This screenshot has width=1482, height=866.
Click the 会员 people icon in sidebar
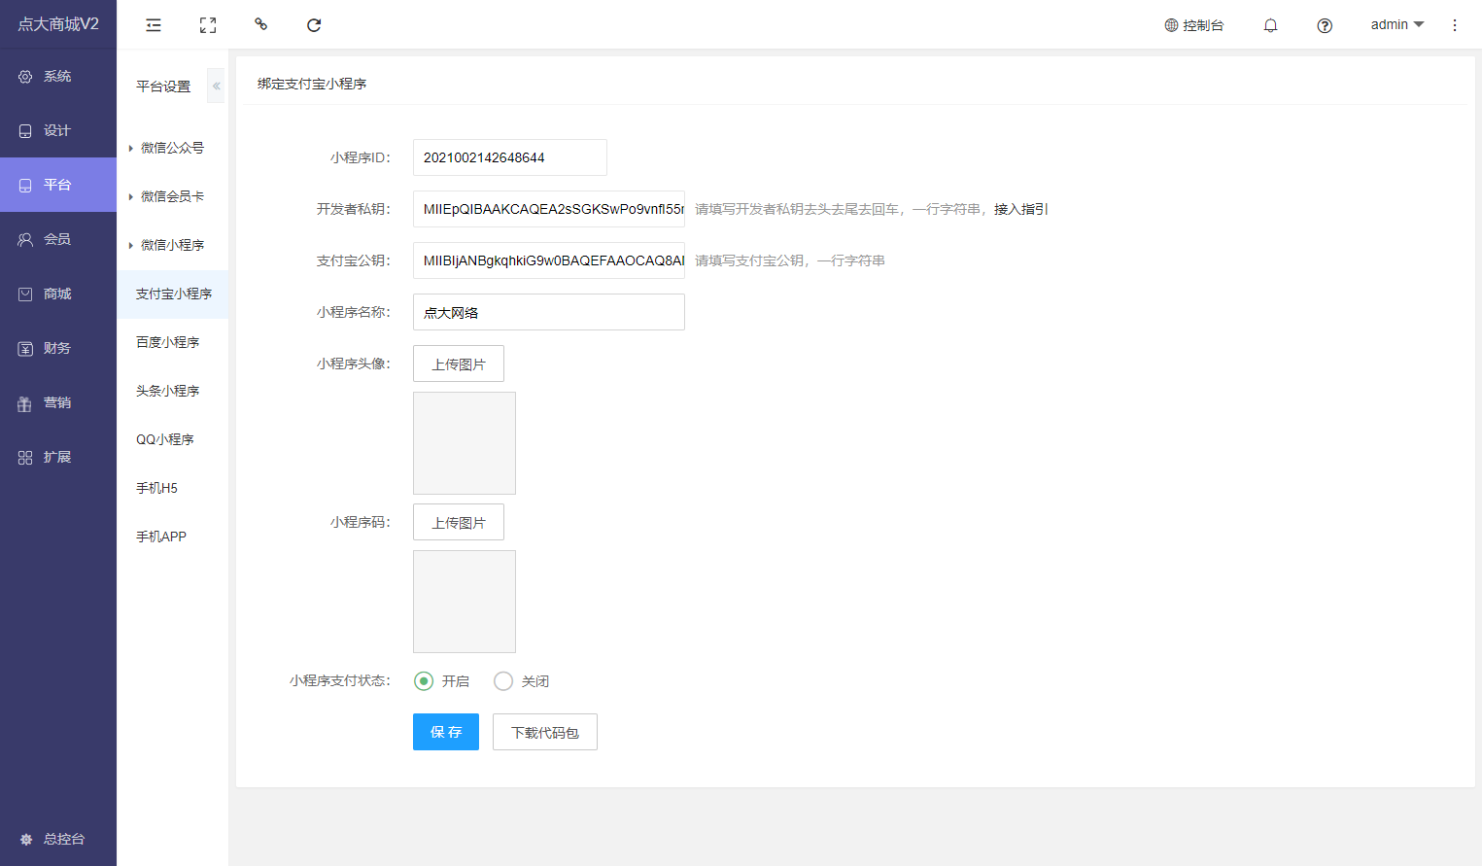[25, 240]
